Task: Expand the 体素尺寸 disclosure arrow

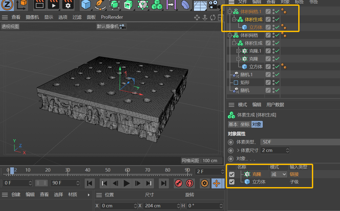Action: click(238, 151)
